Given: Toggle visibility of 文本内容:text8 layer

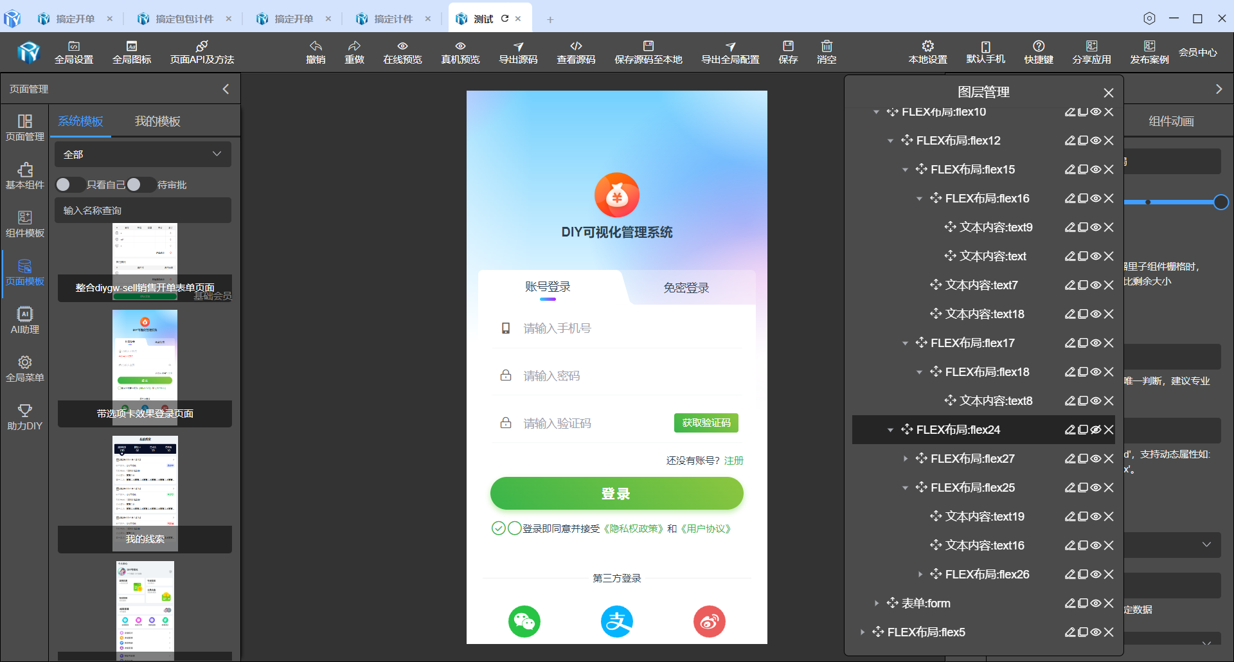Looking at the screenshot, I should pos(1095,400).
